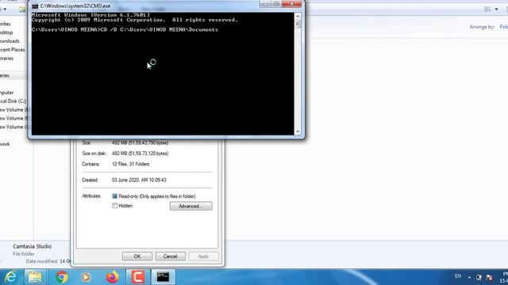This screenshot has width=508, height=285.
Task: Select Local Disk (C:) in Explorer sidebar
Action: (13, 101)
